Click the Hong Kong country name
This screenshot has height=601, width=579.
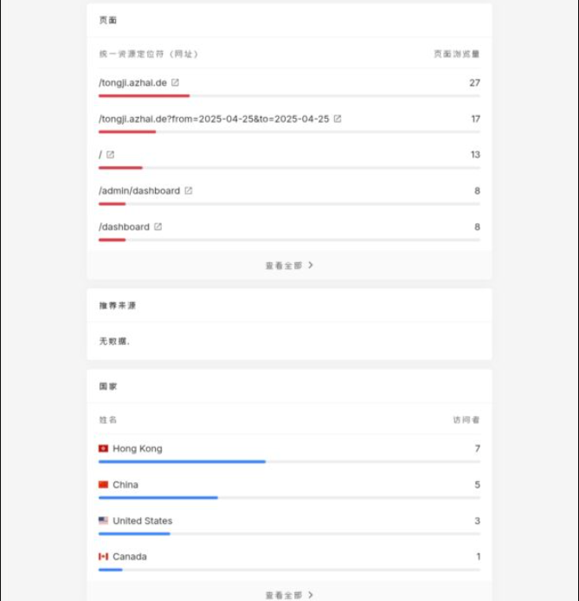pyautogui.click(x=138, y=449)
